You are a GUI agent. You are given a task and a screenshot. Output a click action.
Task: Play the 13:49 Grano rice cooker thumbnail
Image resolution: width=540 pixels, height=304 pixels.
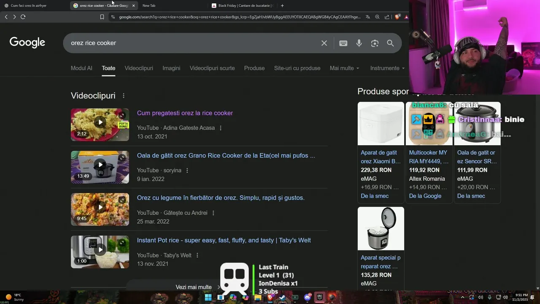click(100, 167)
